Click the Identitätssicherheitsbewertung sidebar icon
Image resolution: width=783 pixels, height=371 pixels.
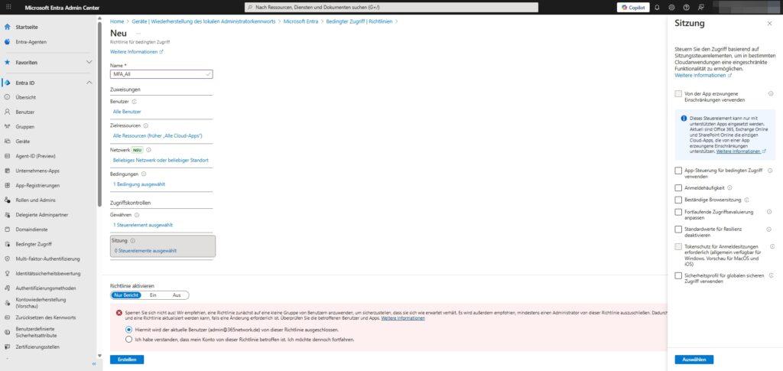point(7,274)
